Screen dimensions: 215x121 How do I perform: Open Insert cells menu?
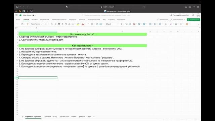coord(151,24)
